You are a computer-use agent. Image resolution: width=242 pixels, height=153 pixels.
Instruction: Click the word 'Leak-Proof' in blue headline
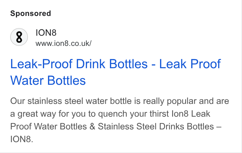pyautogui.click(x=41, y=64)
